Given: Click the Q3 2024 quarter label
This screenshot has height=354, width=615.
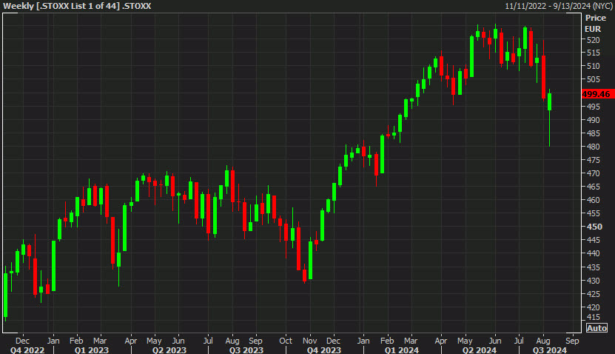Looking at the screenshot, I should pos(549,350).
